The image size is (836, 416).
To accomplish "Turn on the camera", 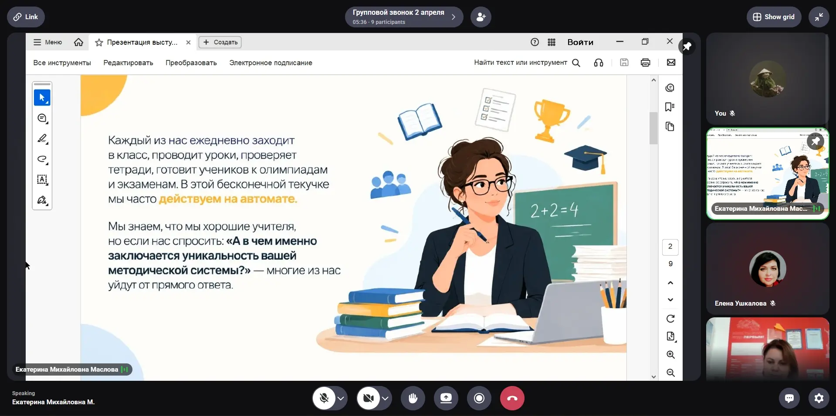I will (369, 398).
